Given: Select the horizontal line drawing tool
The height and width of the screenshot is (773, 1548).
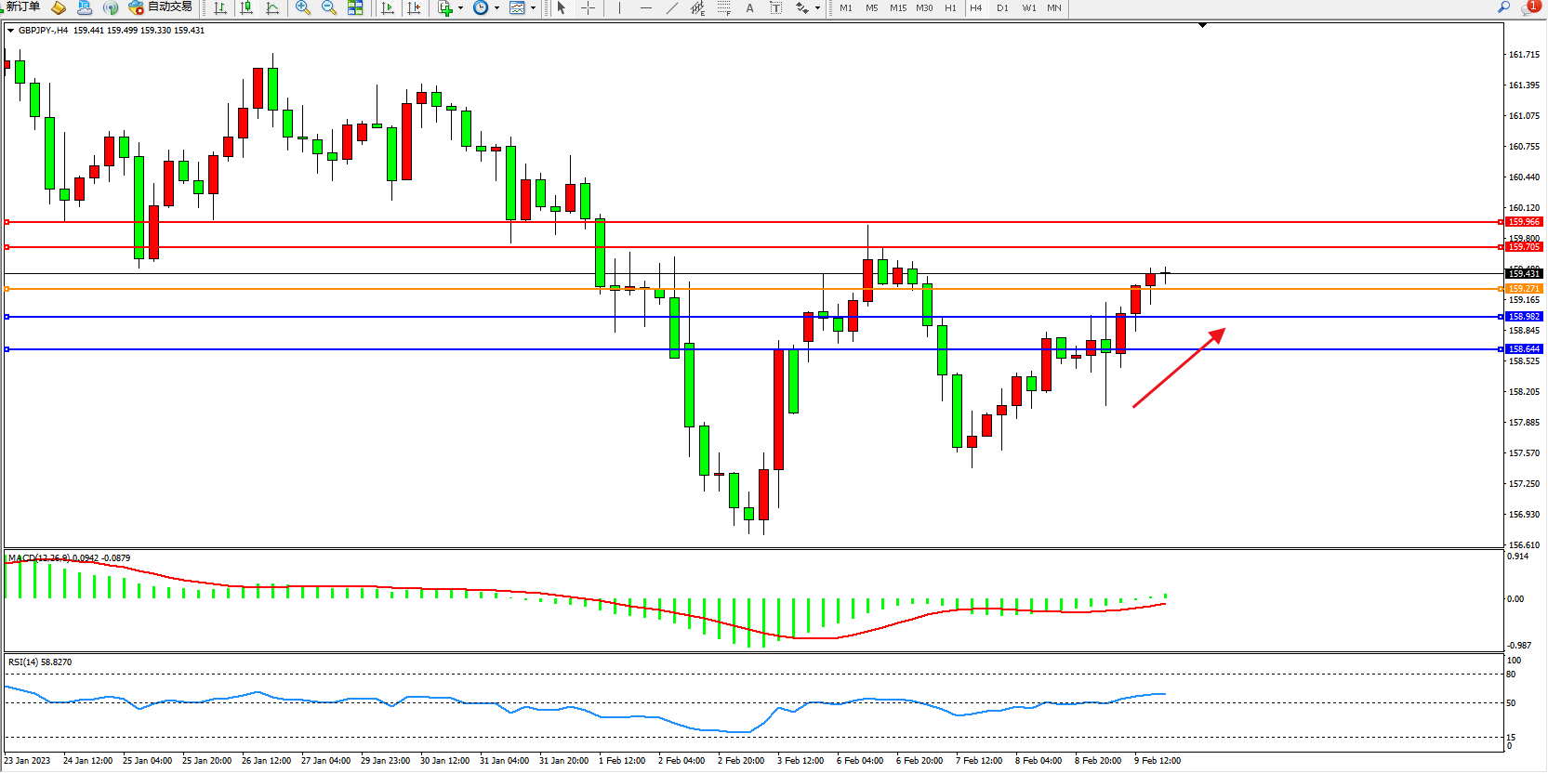Looking at the screenshot, I should (x=645, y=7).
